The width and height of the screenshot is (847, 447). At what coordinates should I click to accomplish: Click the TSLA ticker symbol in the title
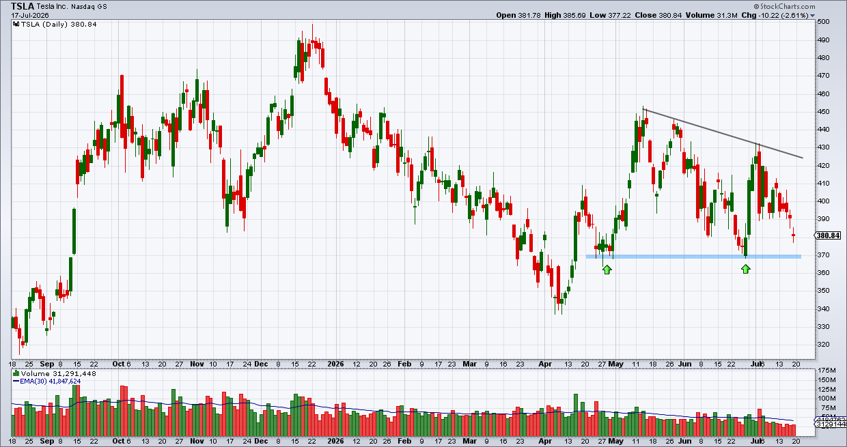(x=23, y=5)
